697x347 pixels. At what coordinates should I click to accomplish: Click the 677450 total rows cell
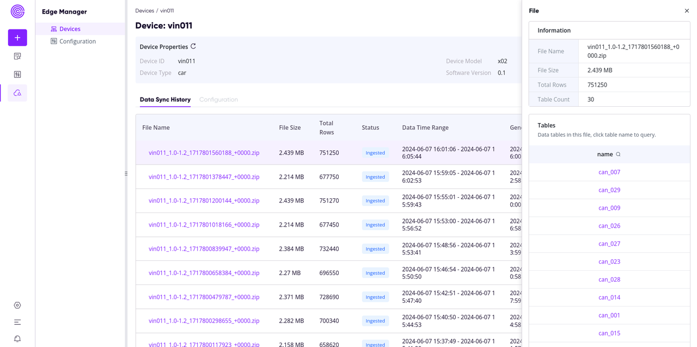tap(329, 225)
